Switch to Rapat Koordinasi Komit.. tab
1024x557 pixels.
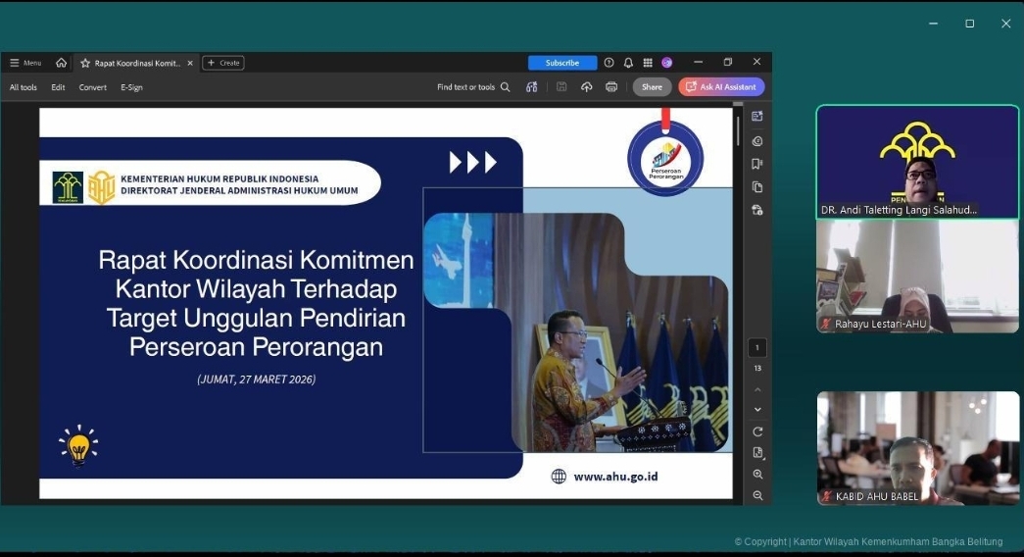click(x=136, y=64)
